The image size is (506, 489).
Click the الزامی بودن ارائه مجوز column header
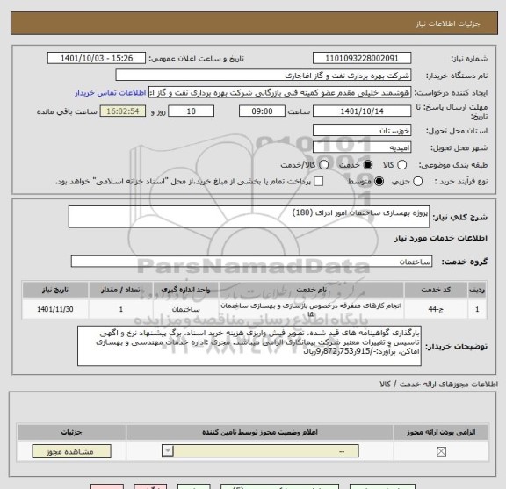(x=441, y=432)
